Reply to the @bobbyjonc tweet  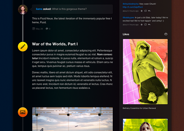[149, 25]
